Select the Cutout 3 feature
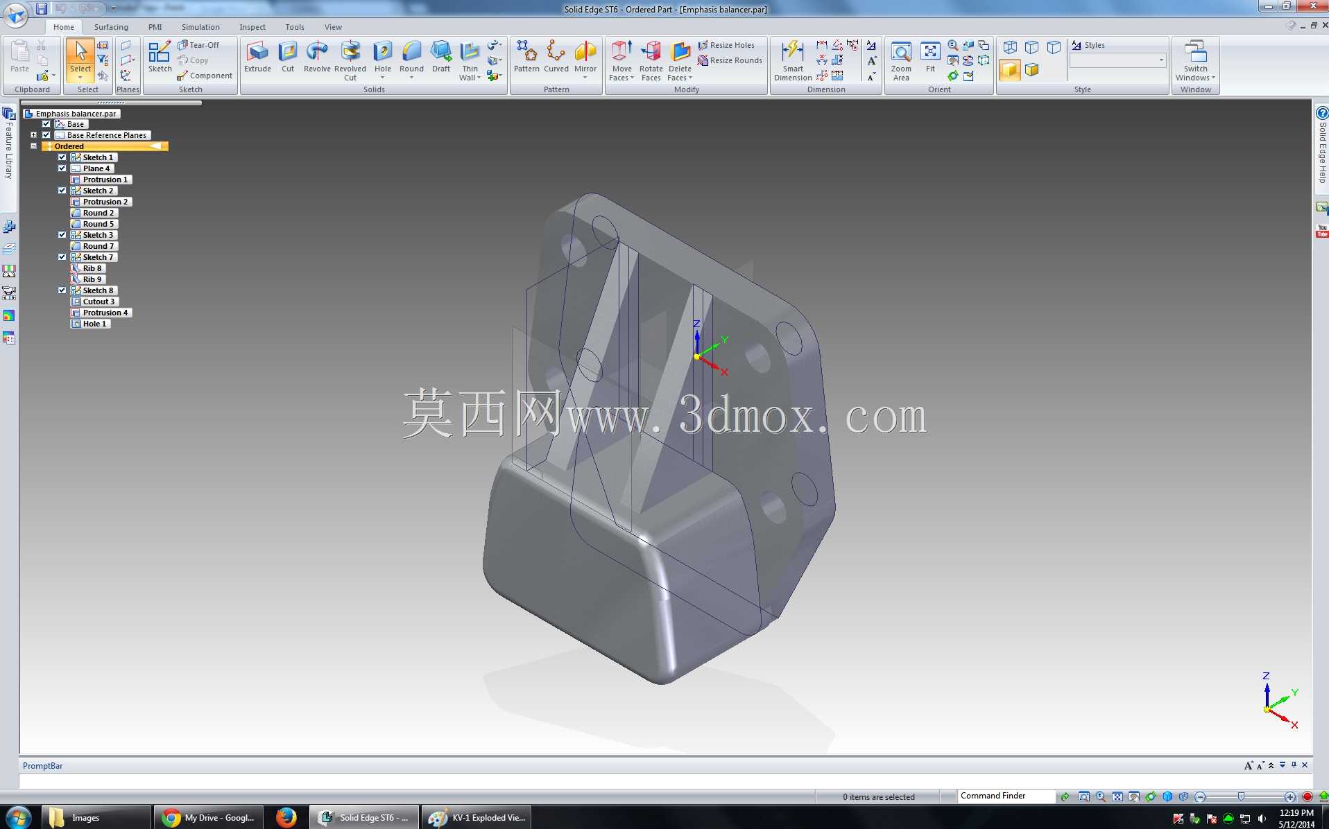1329x829 pixels. click(x=94, y=302)
